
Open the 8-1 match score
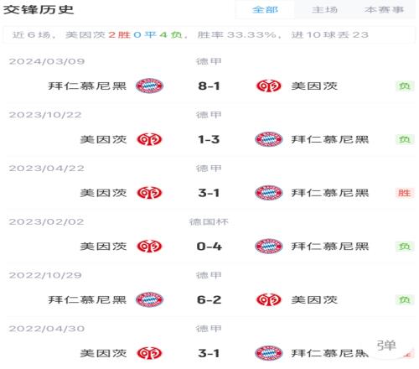209,86
